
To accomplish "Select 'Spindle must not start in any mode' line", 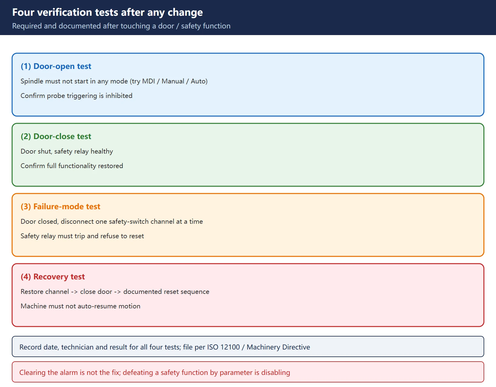I will [114, 81].
